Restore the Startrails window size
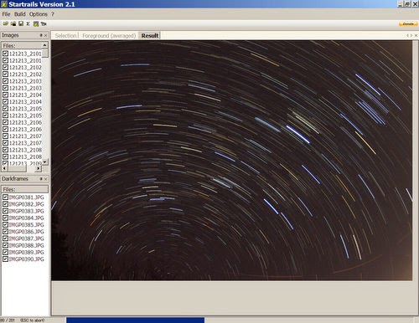This screenshot has height=323, width=419. 407,4
